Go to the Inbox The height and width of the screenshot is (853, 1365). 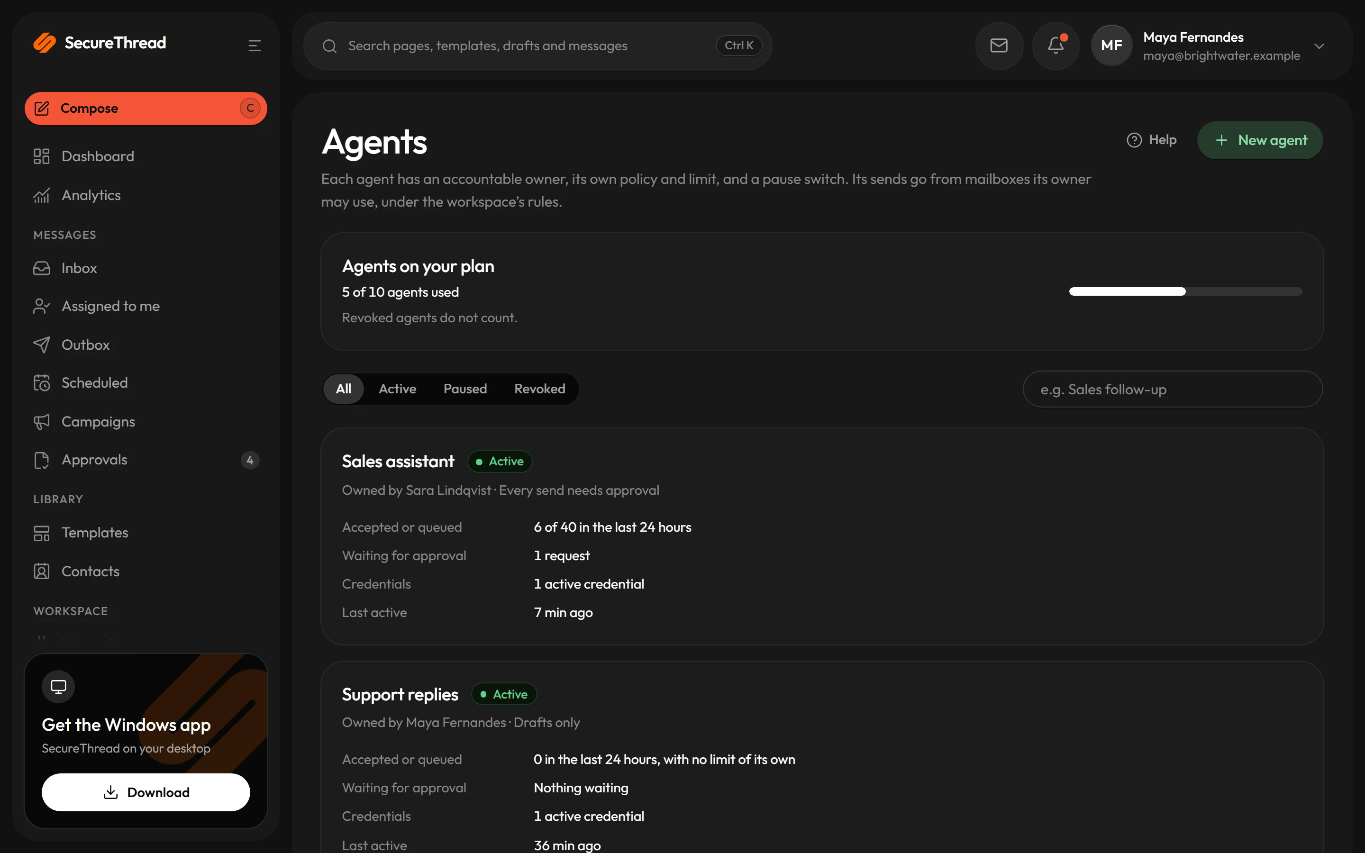point(146,268)
